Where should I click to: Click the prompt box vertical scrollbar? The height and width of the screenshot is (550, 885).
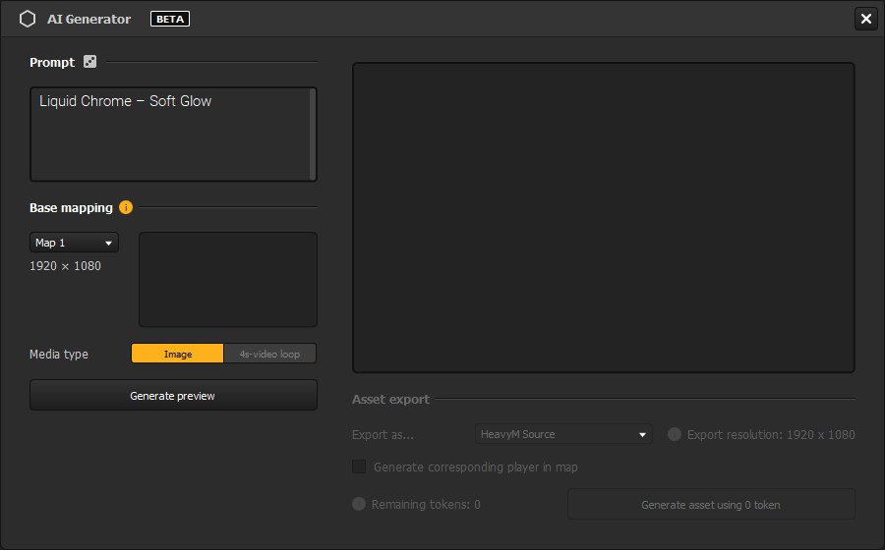coord(313,134)
